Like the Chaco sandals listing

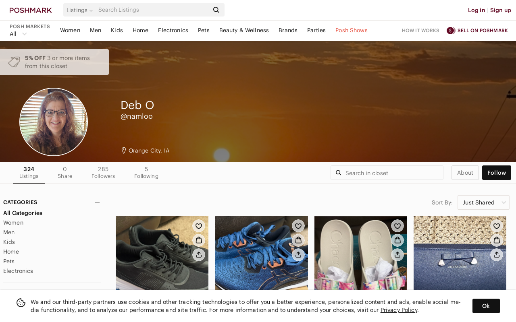click(397, 226)
